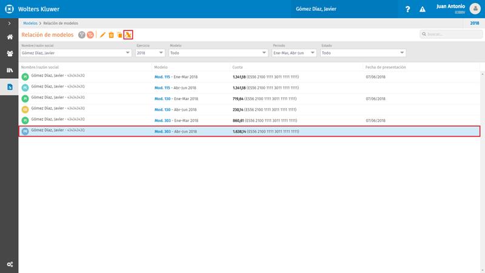
Task: Click the orange clear-filter icon
Action: coord(90,35)
